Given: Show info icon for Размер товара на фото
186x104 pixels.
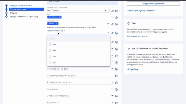Looking at the screenshot, I should point(116,83).
